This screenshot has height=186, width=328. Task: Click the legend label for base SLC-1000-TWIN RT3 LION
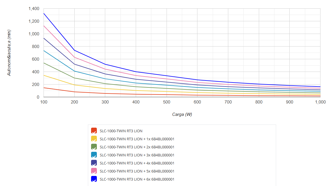121,131
